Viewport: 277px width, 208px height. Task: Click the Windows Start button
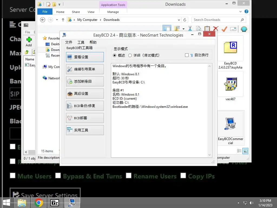6,203
